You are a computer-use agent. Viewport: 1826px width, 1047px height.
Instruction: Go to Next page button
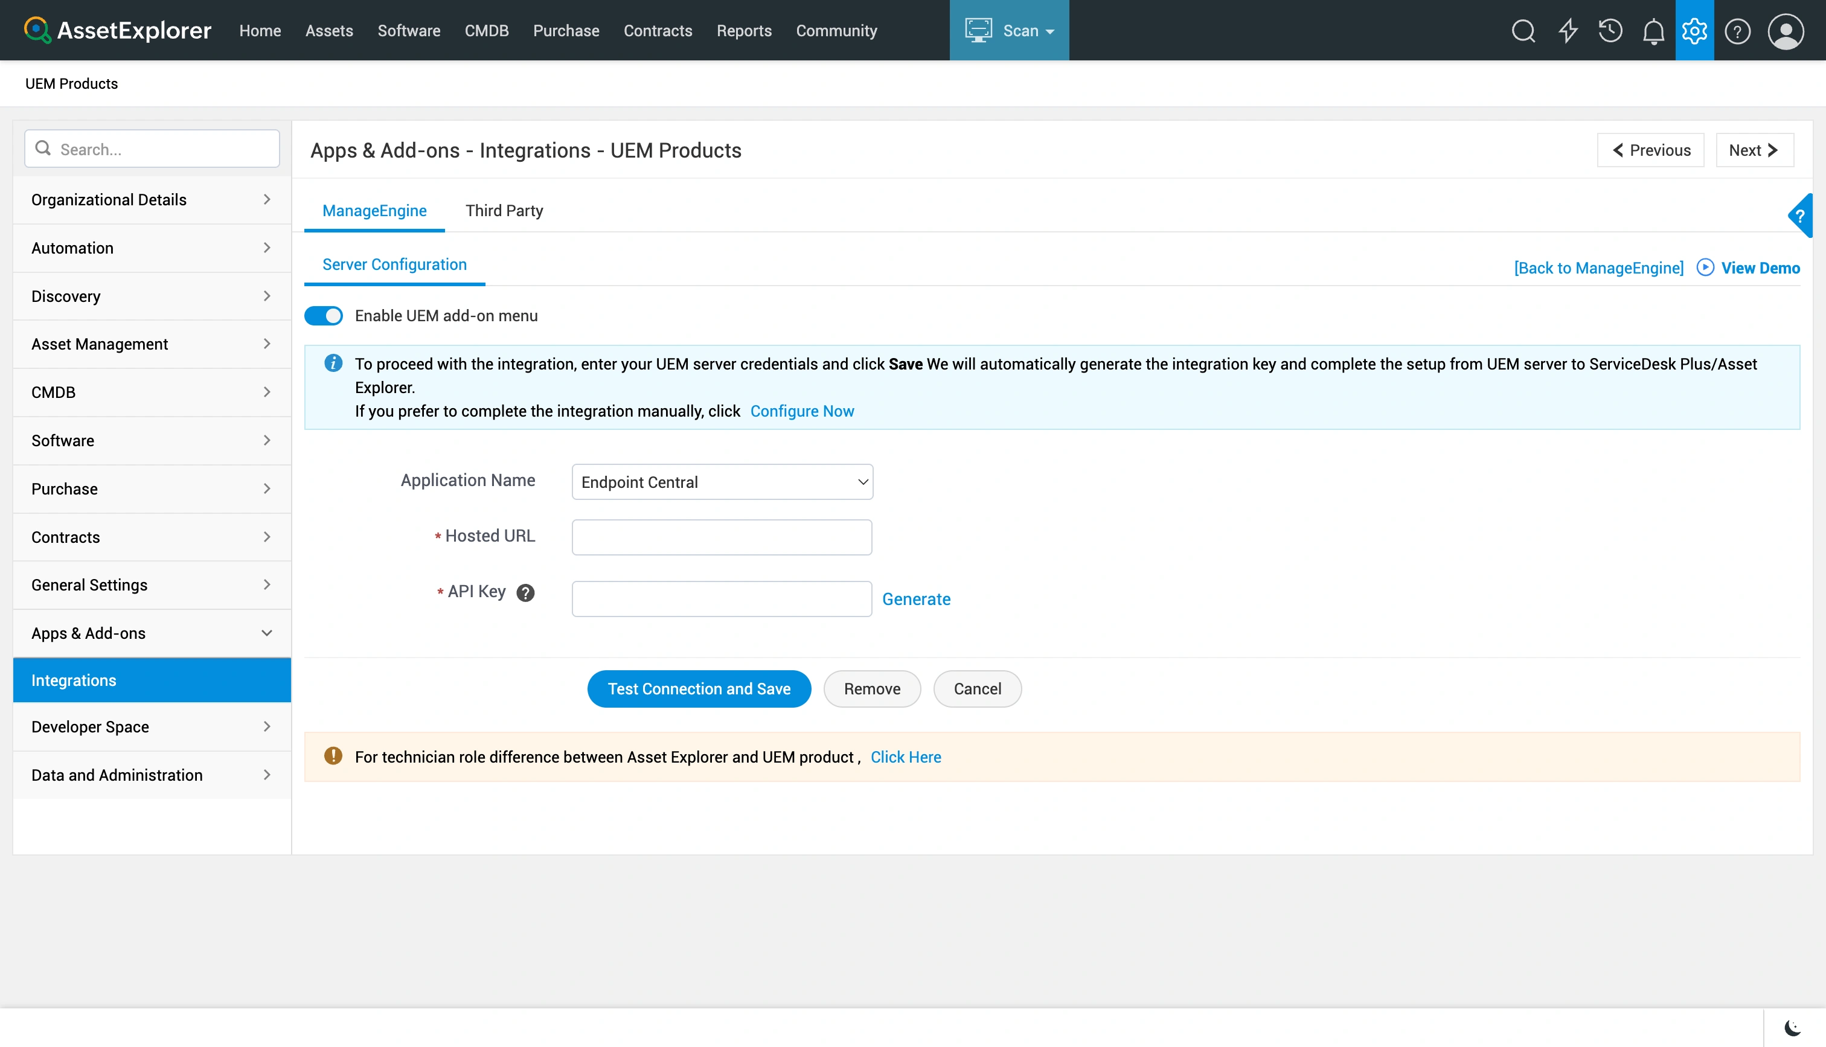click(x=1754, y=150)
